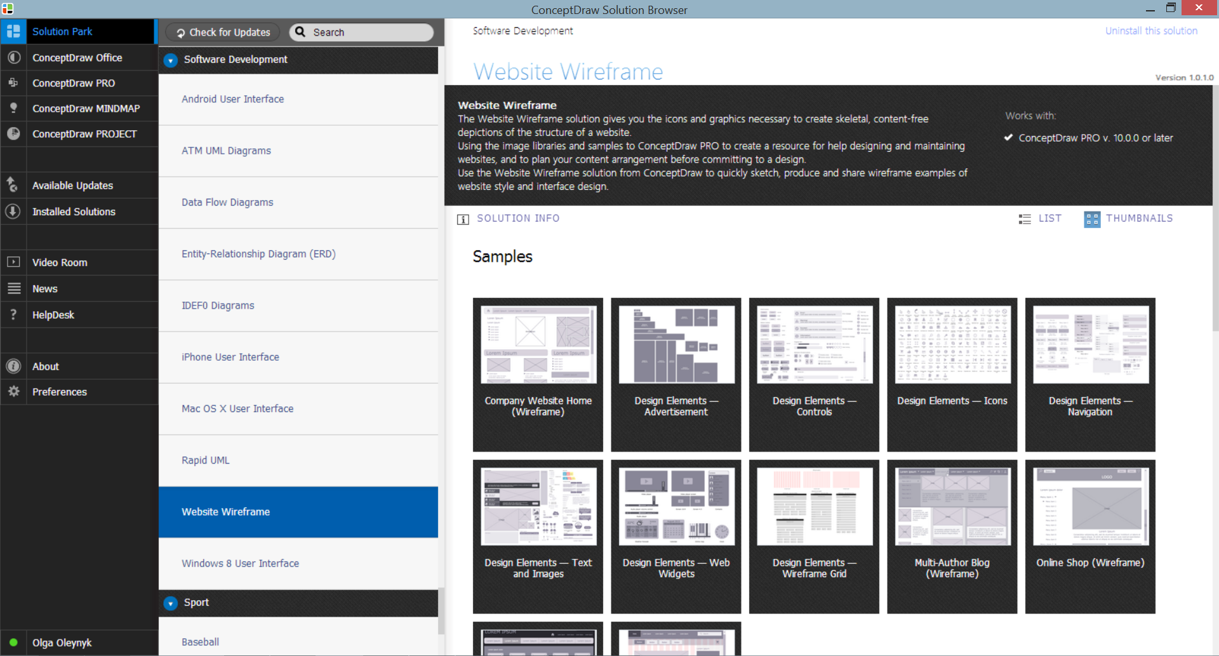Image resolution: width=1219 pixels, height=656 pixels.
Task: Click the ConceptDraw Office icon
Action: (x=13, y=57)
